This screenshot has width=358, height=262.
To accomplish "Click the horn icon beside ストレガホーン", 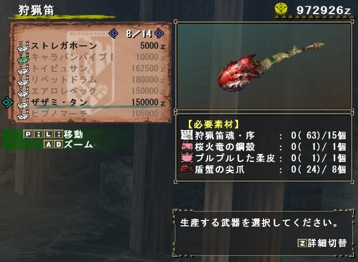I will click(24, 46).
